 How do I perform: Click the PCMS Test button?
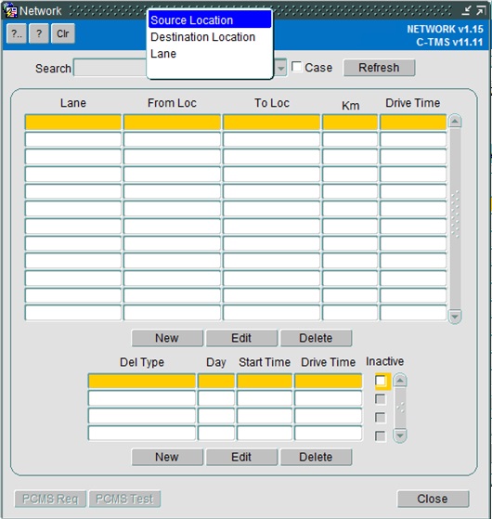[124, 499]
